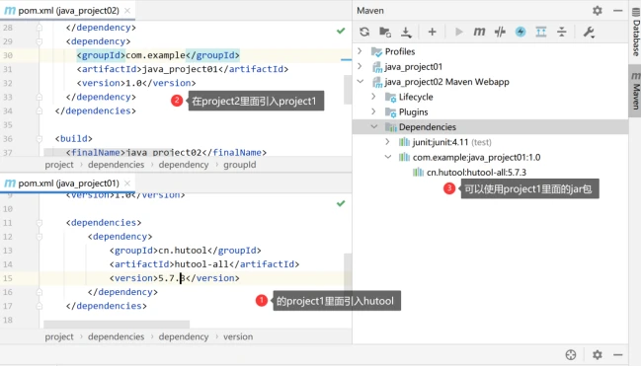Fold dependency block at line 12
Image resolution: width=642 pixels, height=367 pixels.
pos(39,237)
